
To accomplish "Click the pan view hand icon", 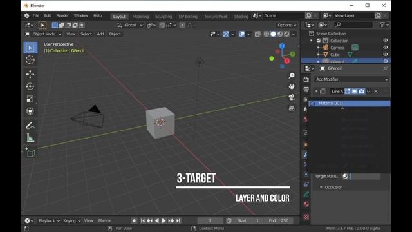I will (292, 86).
